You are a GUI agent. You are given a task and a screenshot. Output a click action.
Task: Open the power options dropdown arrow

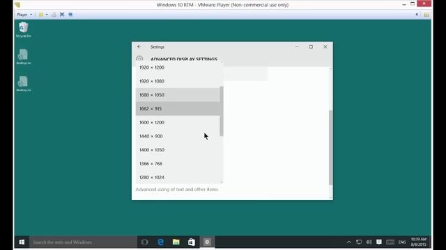[47, 15]
